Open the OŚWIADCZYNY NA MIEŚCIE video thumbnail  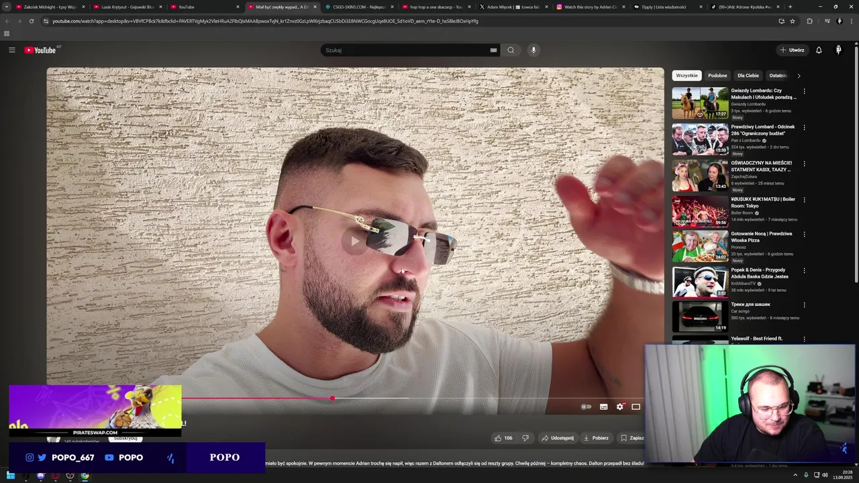point(700,175)
